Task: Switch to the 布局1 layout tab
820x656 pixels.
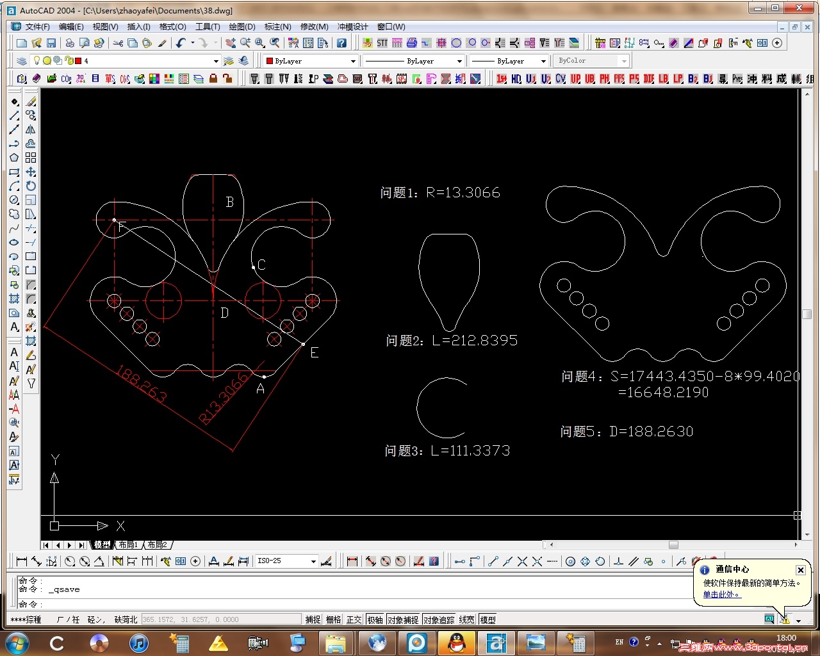Action: click(128, 545)
